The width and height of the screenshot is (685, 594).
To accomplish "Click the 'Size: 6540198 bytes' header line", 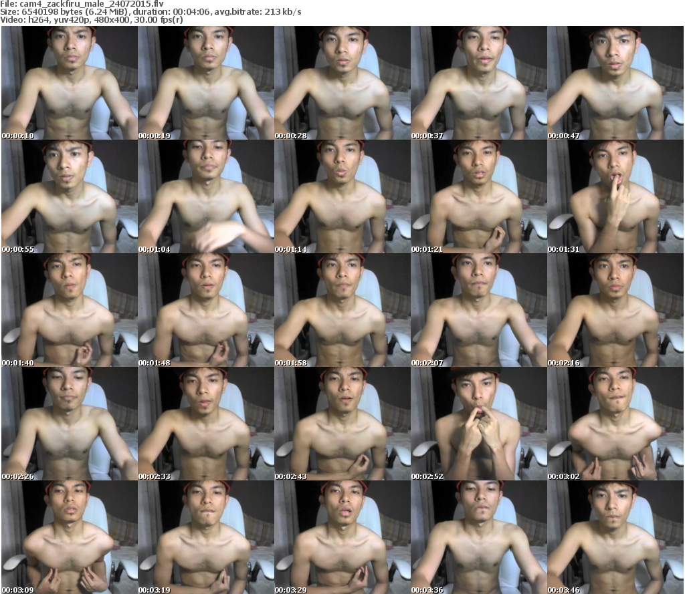I will (151, 12).
